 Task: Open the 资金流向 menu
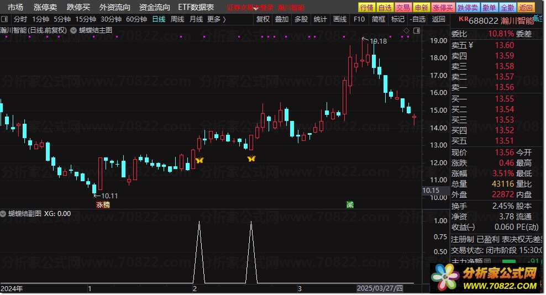155,7
